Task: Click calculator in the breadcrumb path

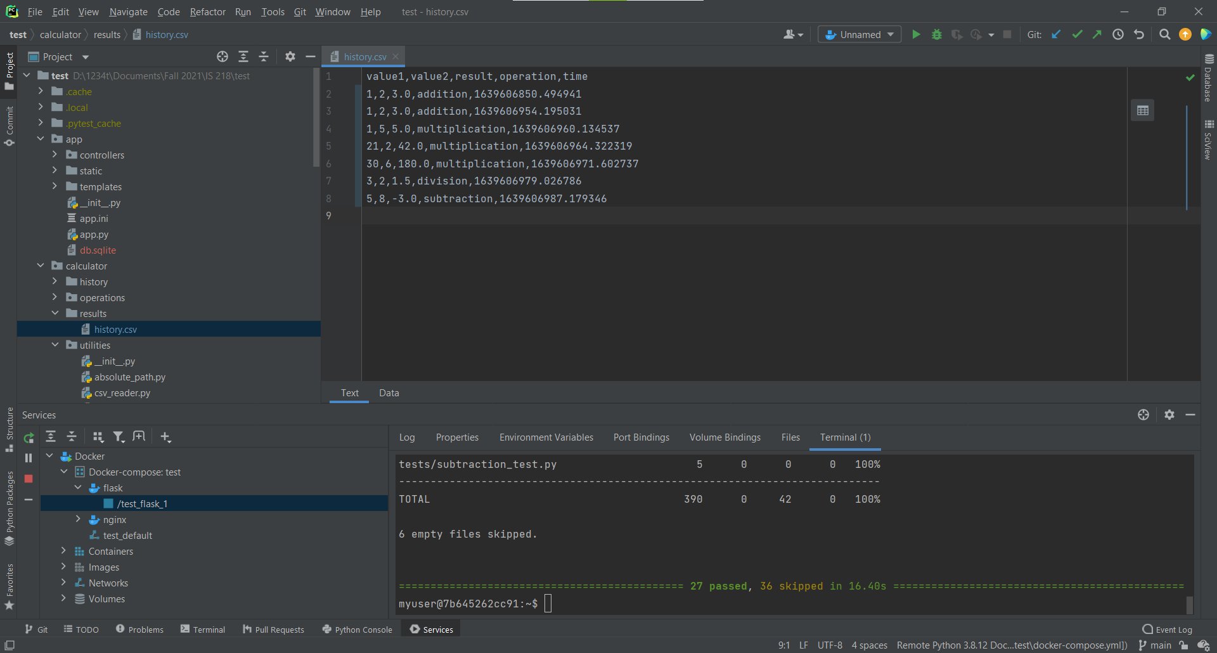Action: 60,35
